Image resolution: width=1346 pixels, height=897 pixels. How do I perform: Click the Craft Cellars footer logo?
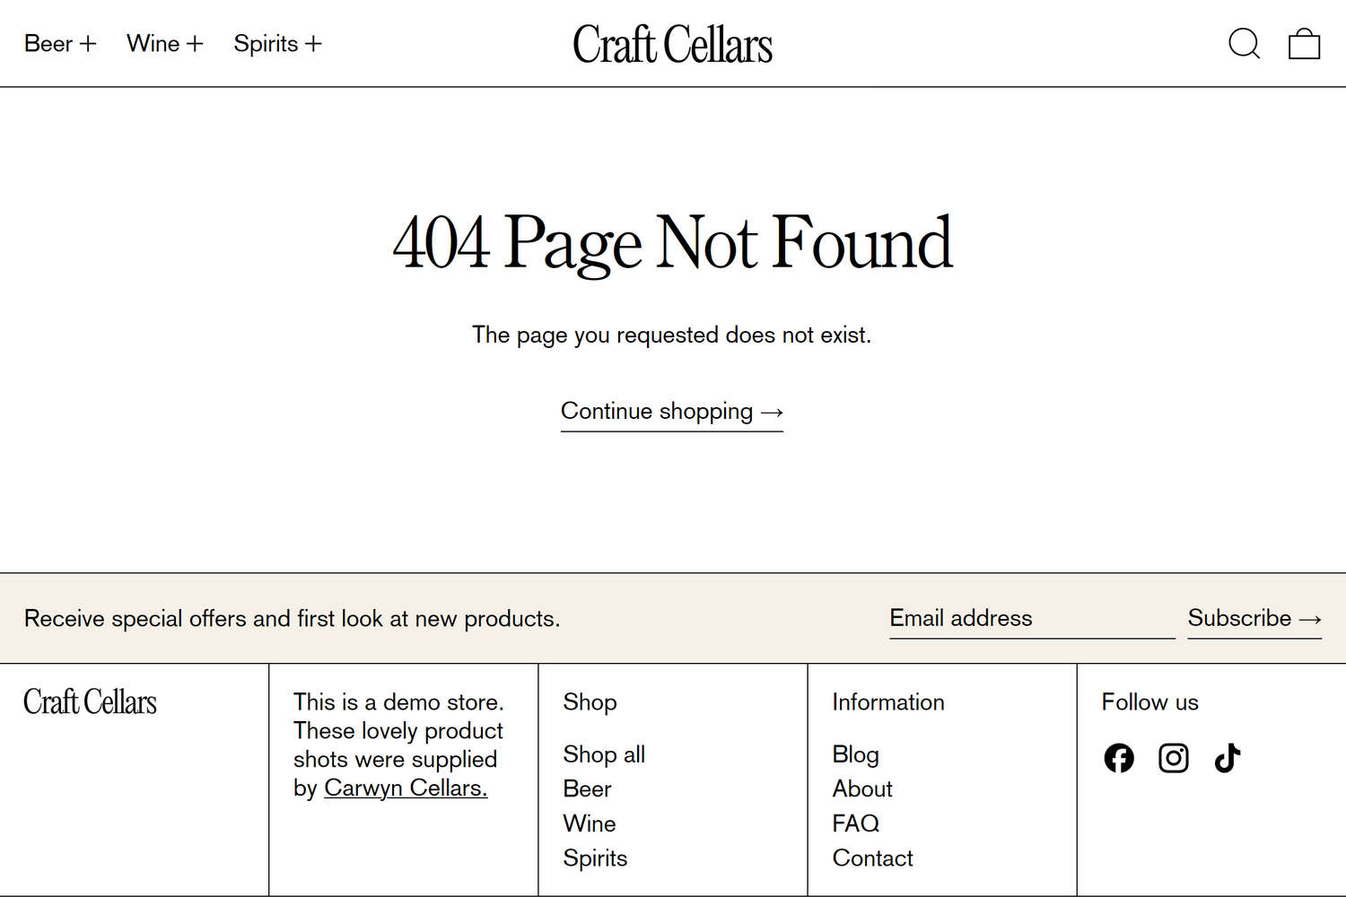(x=90, y=702)
